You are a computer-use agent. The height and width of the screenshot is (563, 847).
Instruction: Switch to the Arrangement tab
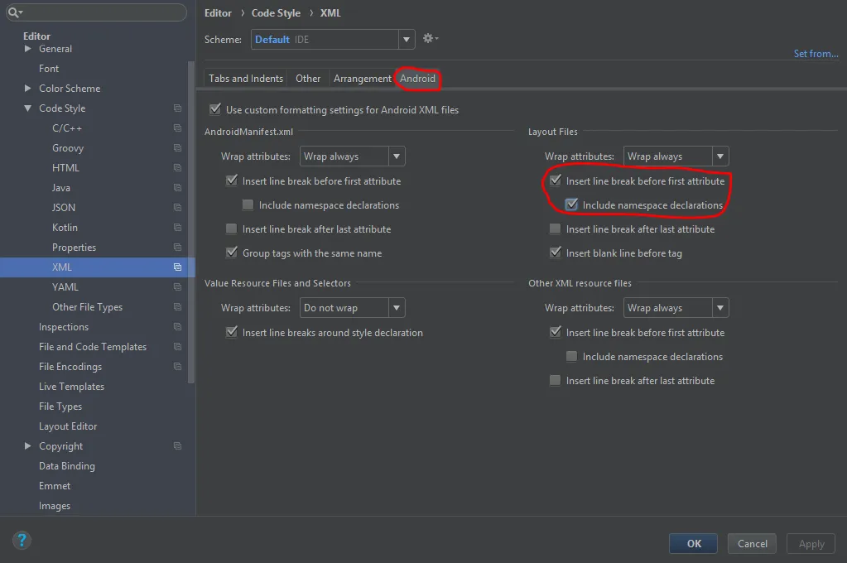click(x=362, y=79)
